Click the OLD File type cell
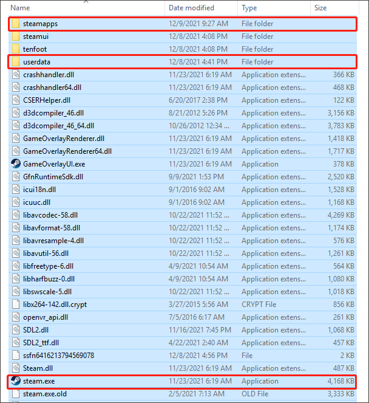Screen dimensions: 369x403 pos(255,393)
